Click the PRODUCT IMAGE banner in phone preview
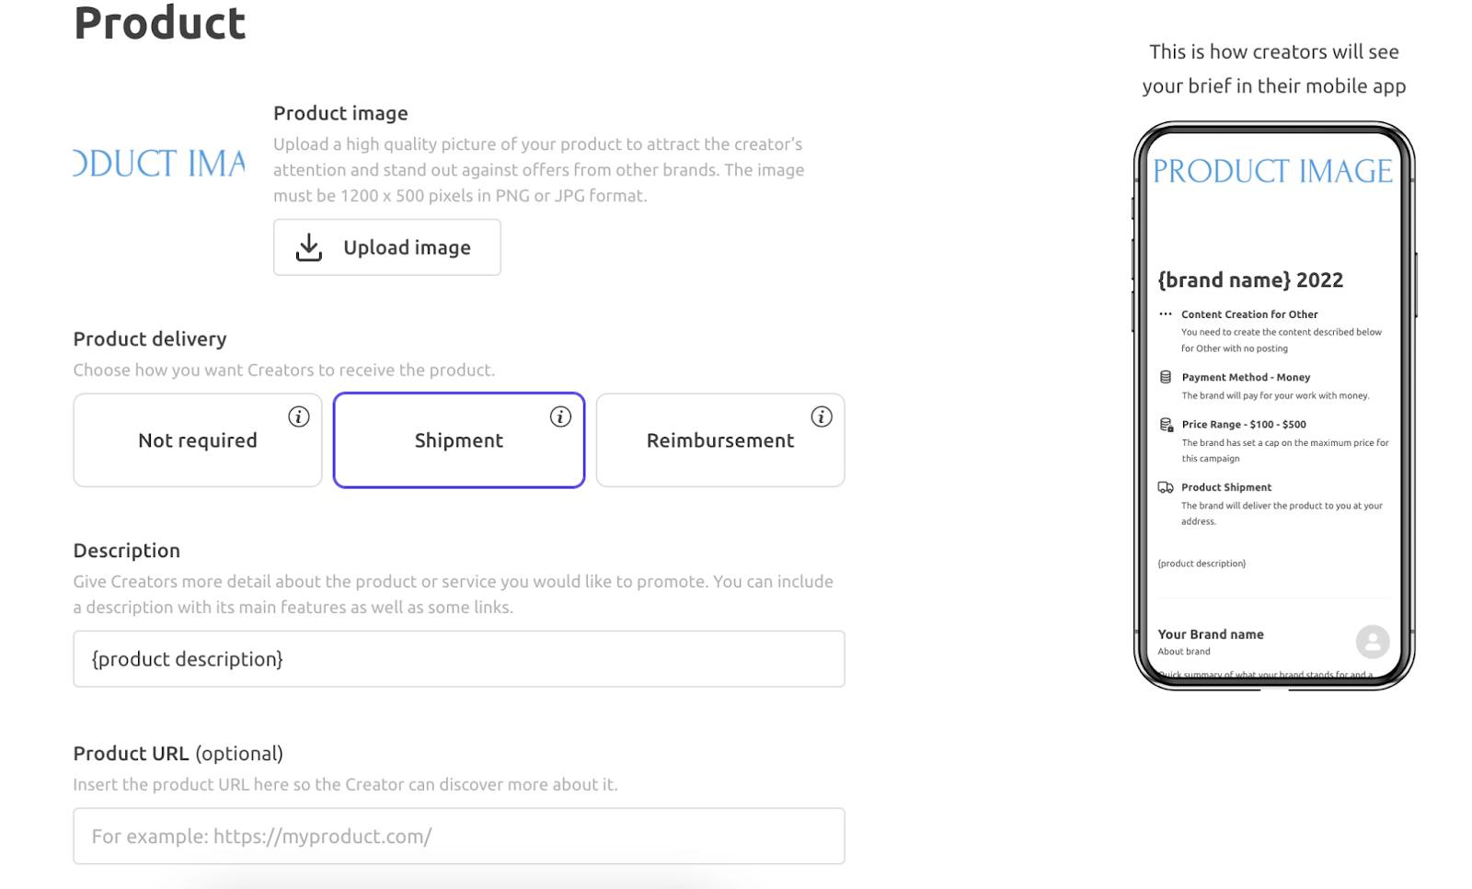This screenshot has width=1472, height=889. coord(1273,171)
